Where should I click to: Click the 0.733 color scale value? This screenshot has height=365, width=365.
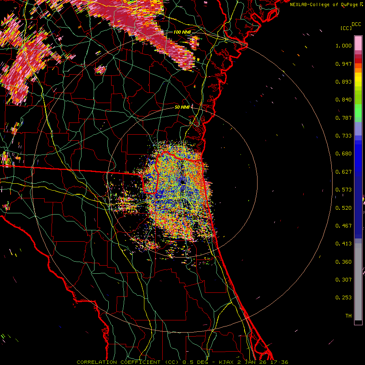(x=344, y=136)
